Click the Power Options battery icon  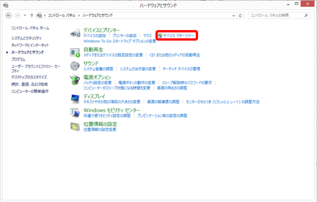[x=75, y=80]
